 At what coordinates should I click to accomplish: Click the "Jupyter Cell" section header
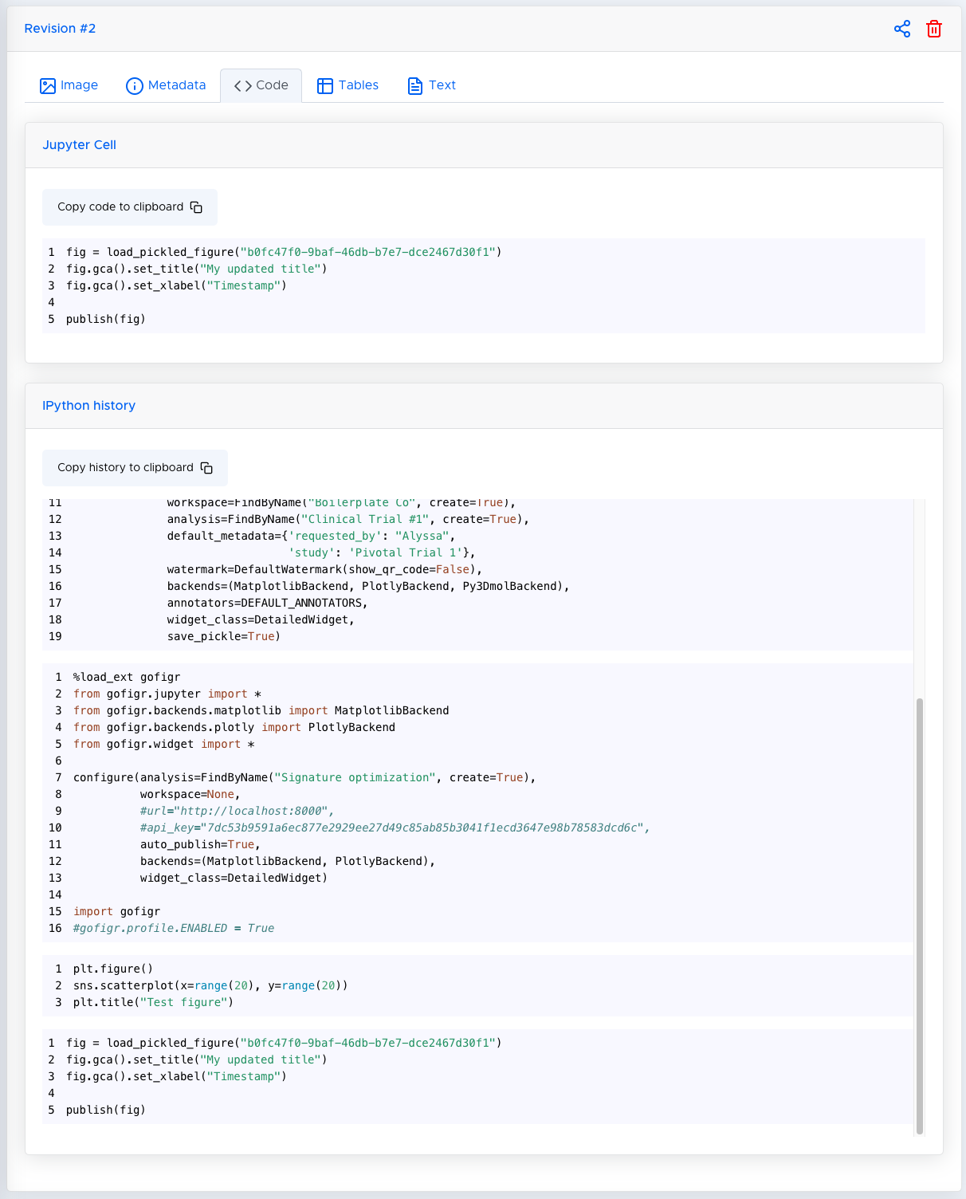coord(79,145)
